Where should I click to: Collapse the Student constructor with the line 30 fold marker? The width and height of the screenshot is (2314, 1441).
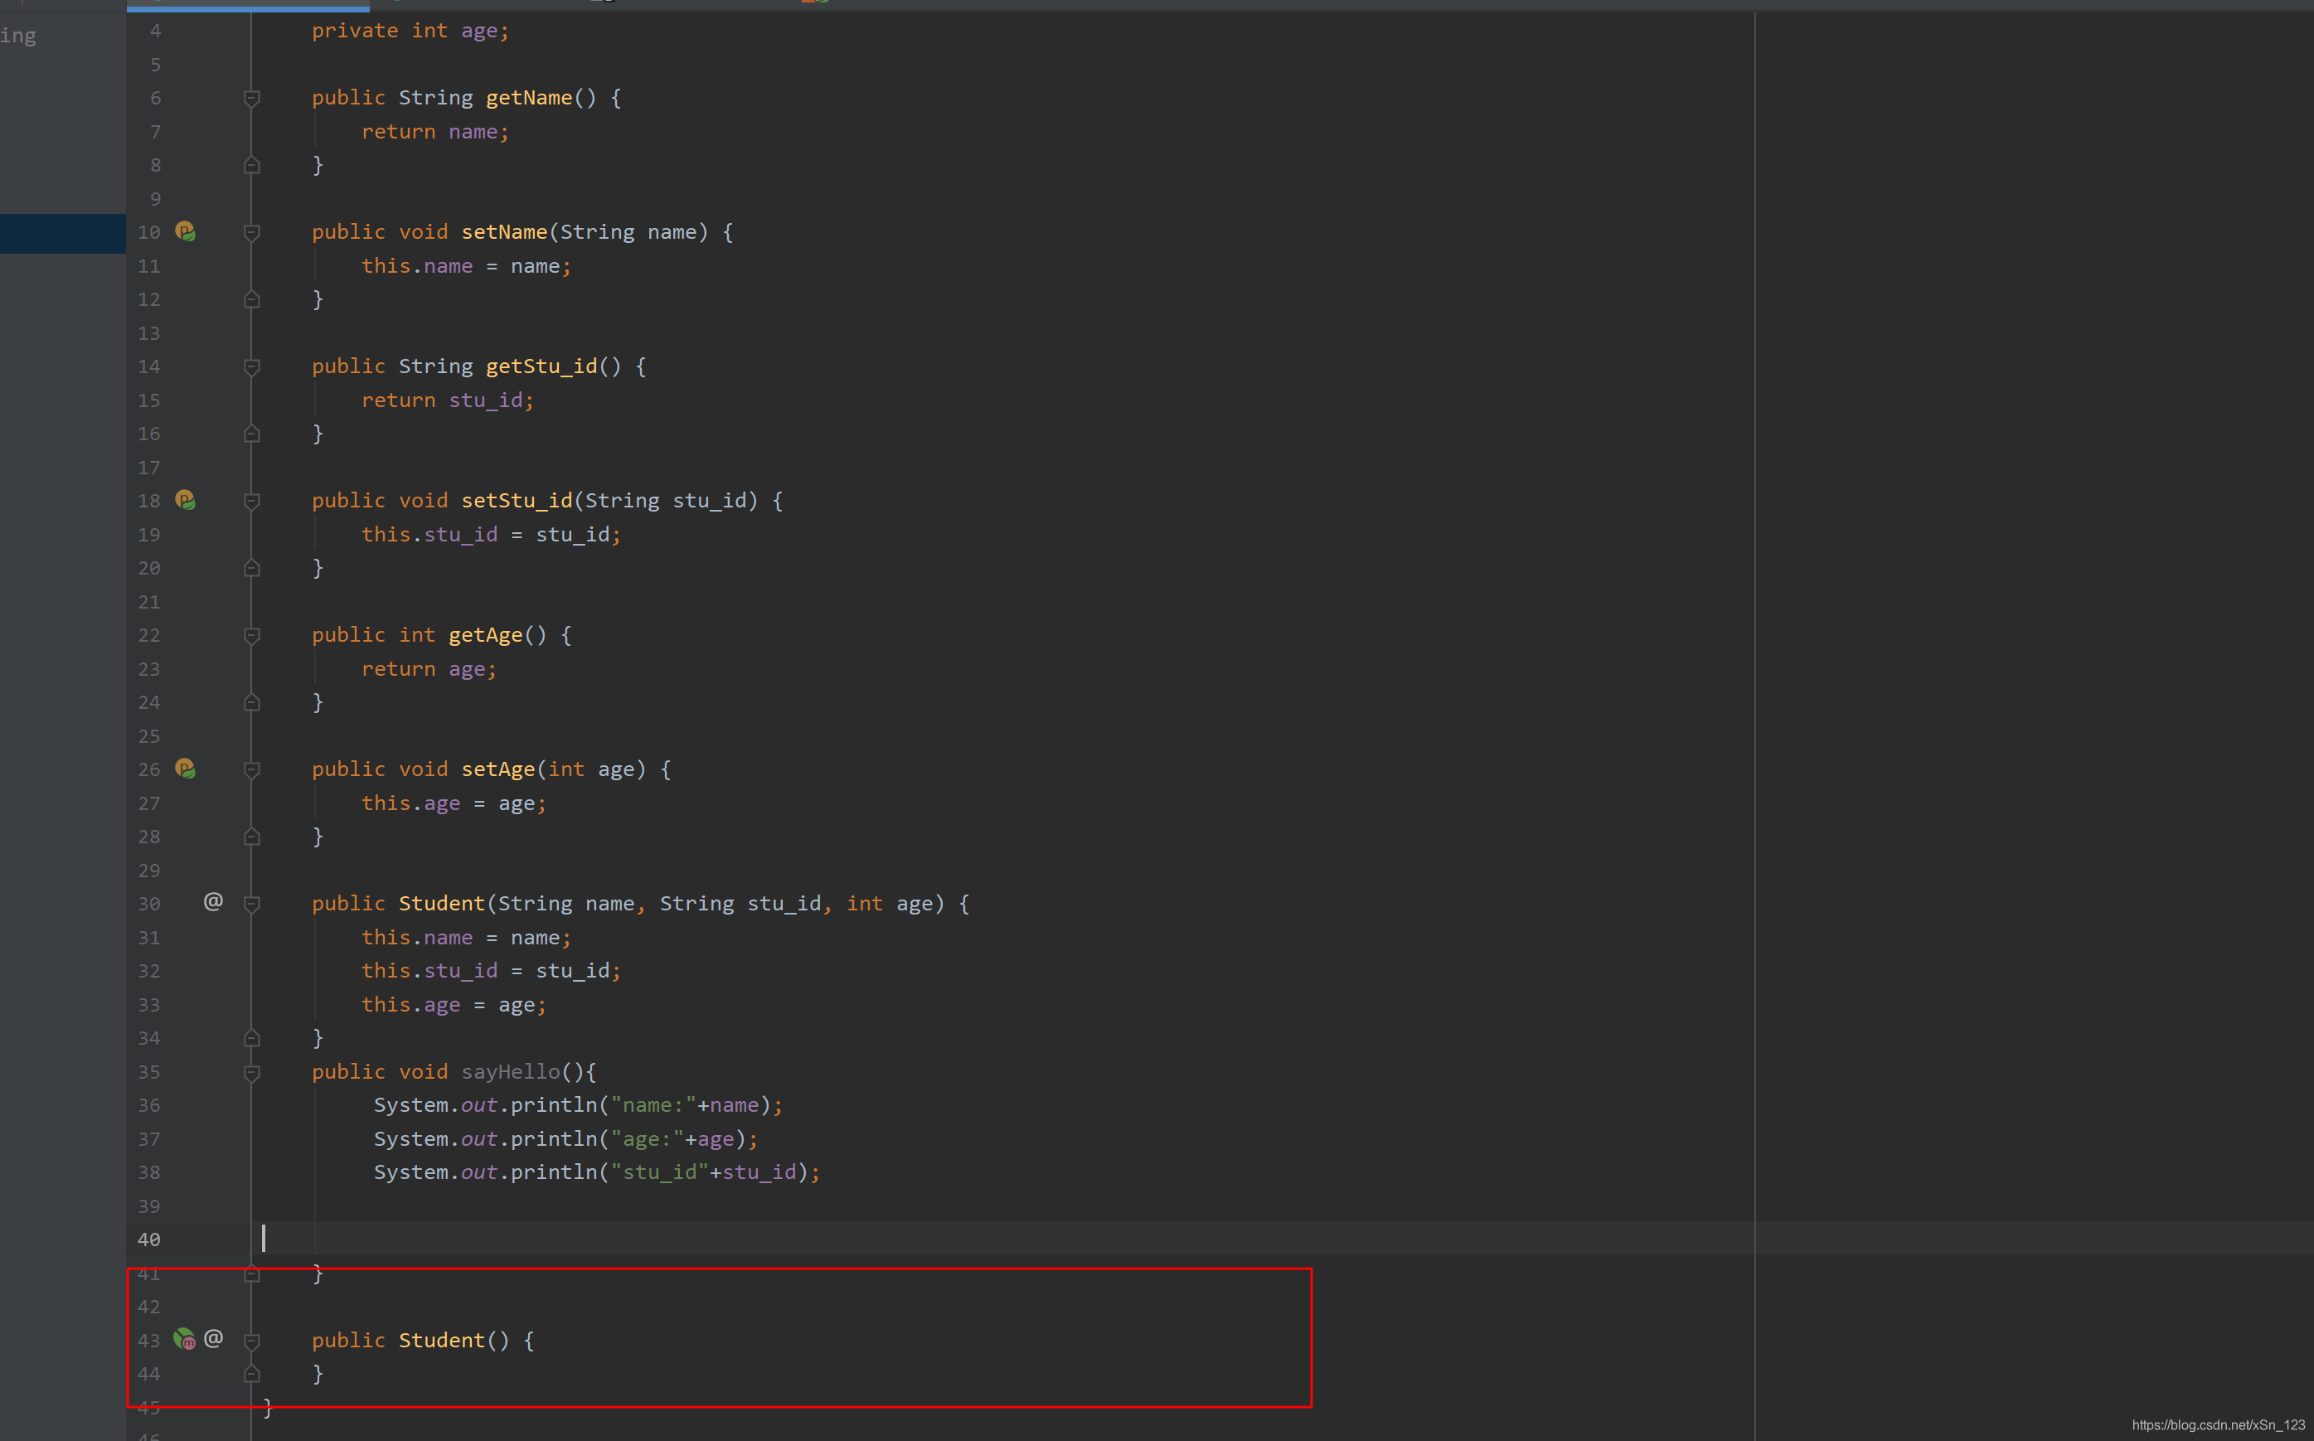click(x=251, y=905)
